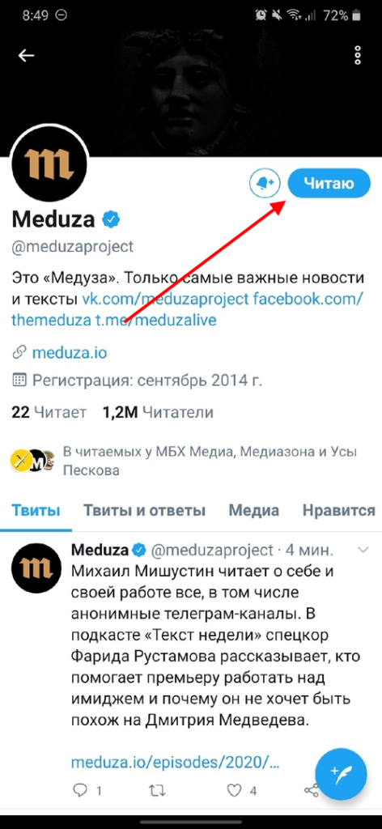
Task: View the 1,2M Читатели followers list
Action: tap(159, 412)
